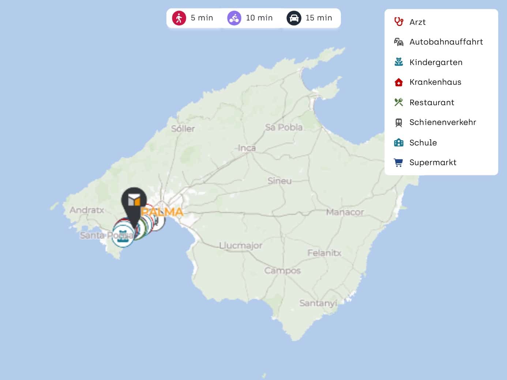Viewport: 507px width, 380px height.
Task: Toggle the 15 min driving time filter
Action: coord(309,18)
